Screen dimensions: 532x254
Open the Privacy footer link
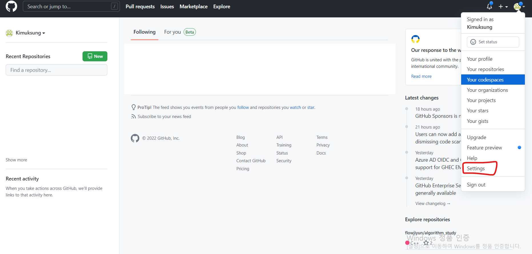(x=323, y=145)
